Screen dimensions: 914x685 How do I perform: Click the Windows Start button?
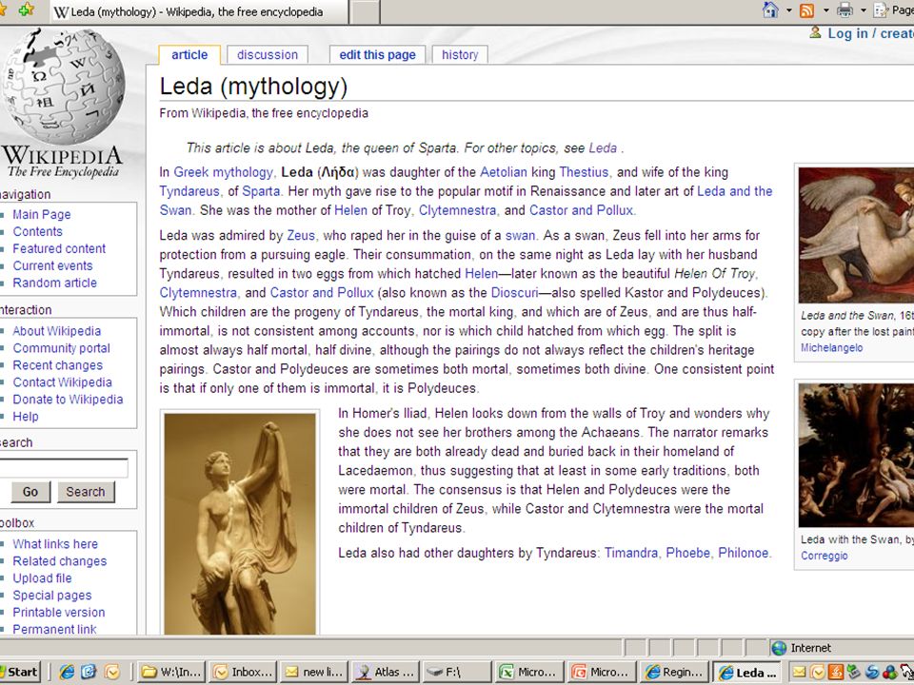coord(20,672)
